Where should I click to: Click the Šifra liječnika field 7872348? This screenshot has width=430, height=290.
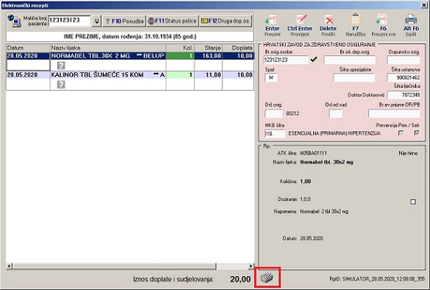(403, 95)
